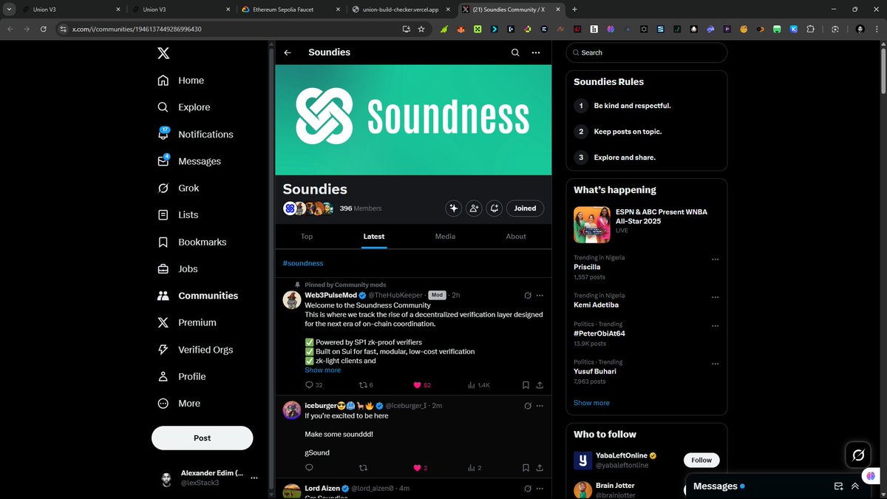Click the X logo in the sidebar
Viewport: 887px width, 499px height.
(x=163, y=53)
